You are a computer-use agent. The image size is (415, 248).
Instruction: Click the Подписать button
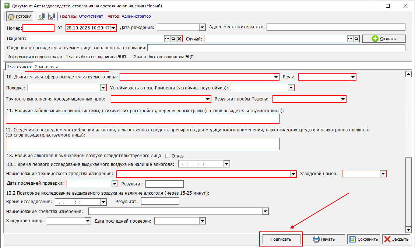pos(281,239)
